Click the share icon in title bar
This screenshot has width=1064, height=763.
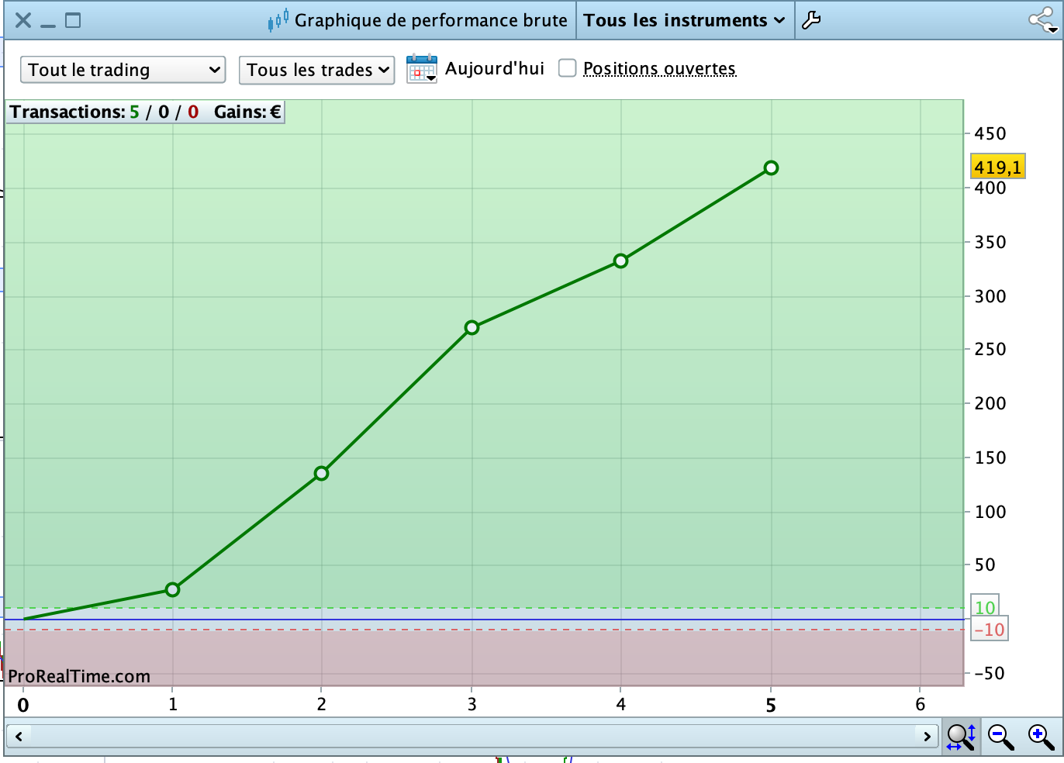pos(1042,20)
